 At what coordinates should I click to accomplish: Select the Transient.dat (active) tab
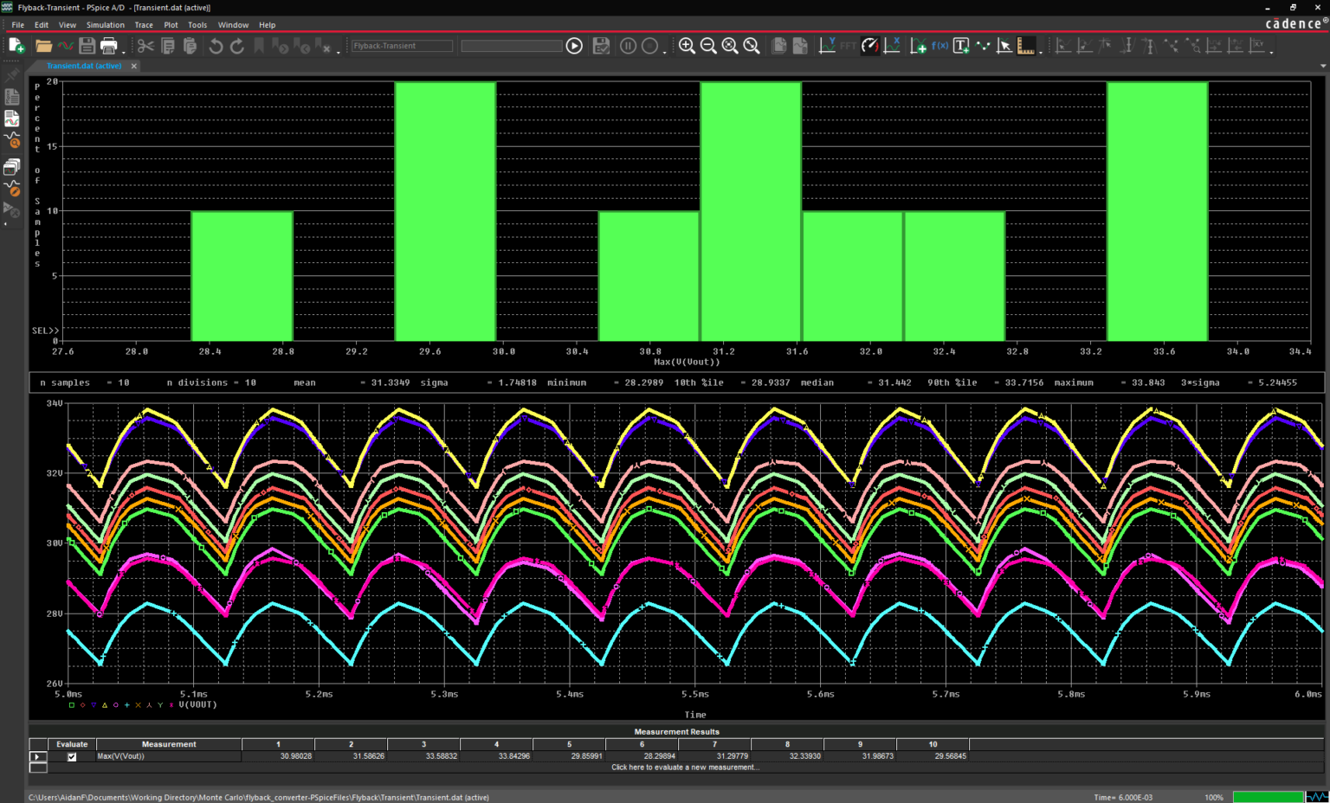click(84, 66)
